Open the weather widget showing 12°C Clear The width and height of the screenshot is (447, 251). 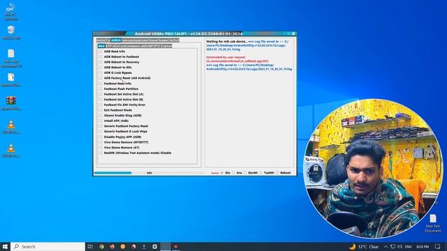[x=364, y=246]
